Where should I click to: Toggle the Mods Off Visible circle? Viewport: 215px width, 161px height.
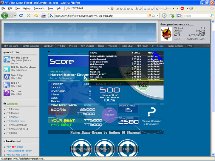pyautogui.click(x=109, y=115)
